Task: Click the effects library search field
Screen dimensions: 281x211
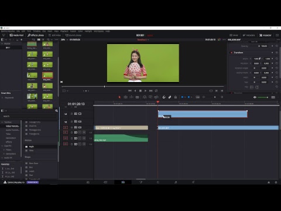Action: click(x=29, y=116)
